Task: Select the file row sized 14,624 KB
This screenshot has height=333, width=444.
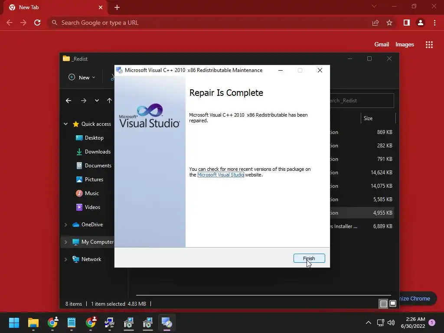Action: [362, 173]
